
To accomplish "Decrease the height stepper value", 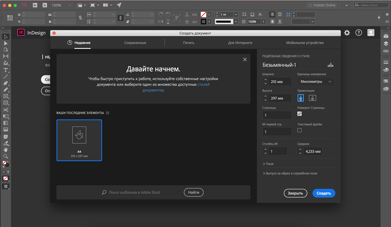I will click(265, 100).
